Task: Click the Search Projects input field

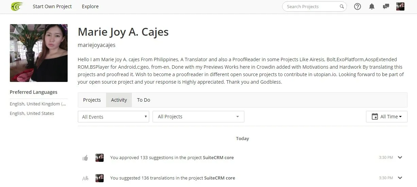Action: pos(314,6)
